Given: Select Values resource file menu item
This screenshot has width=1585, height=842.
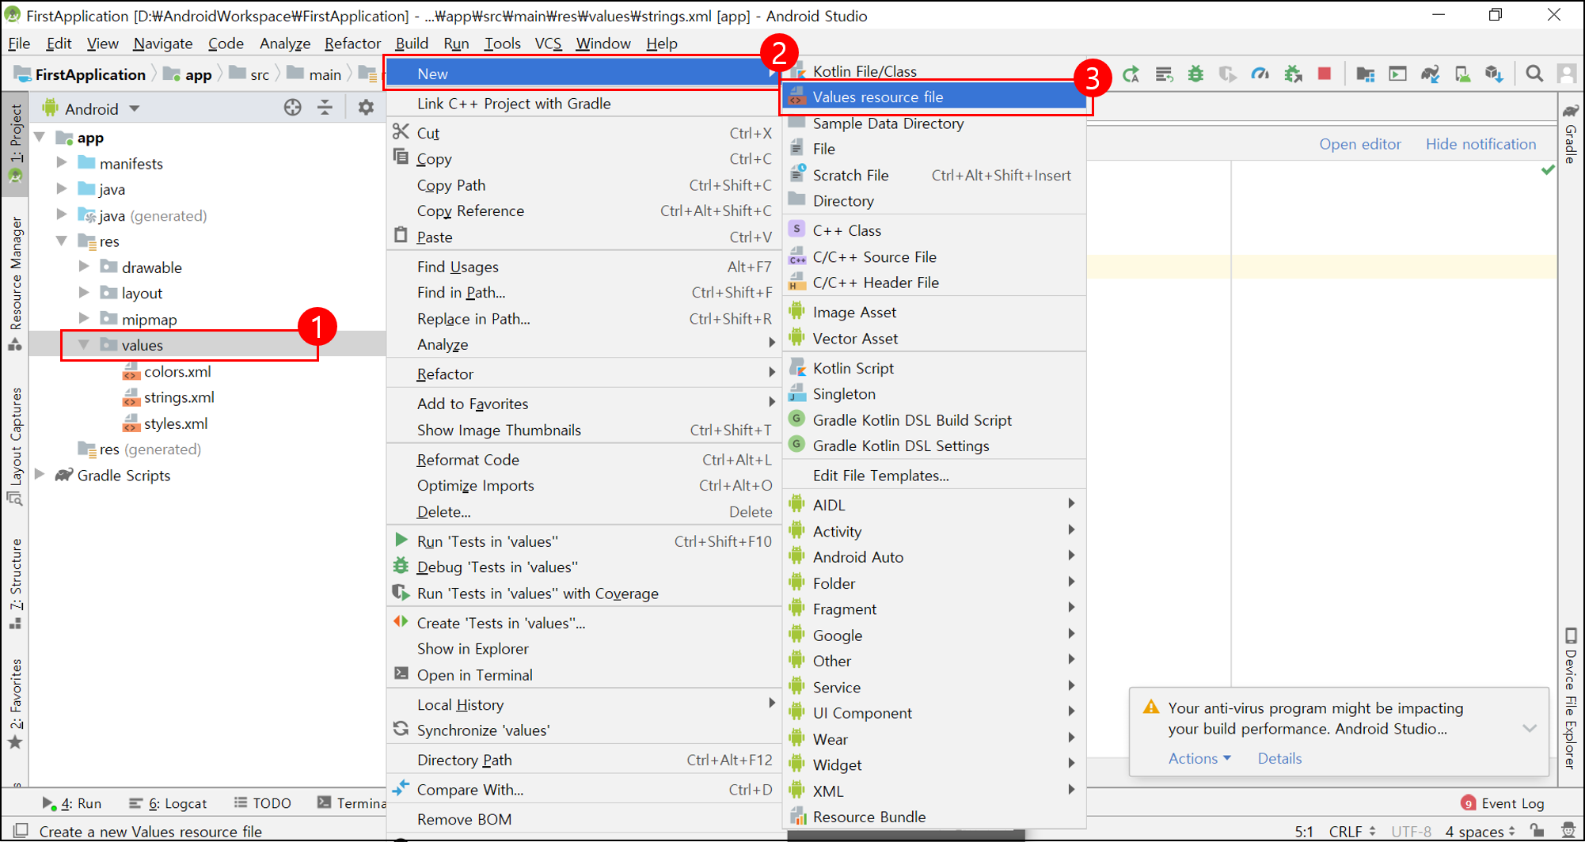Looking at the screenshot, I should (x=933, y=97).
